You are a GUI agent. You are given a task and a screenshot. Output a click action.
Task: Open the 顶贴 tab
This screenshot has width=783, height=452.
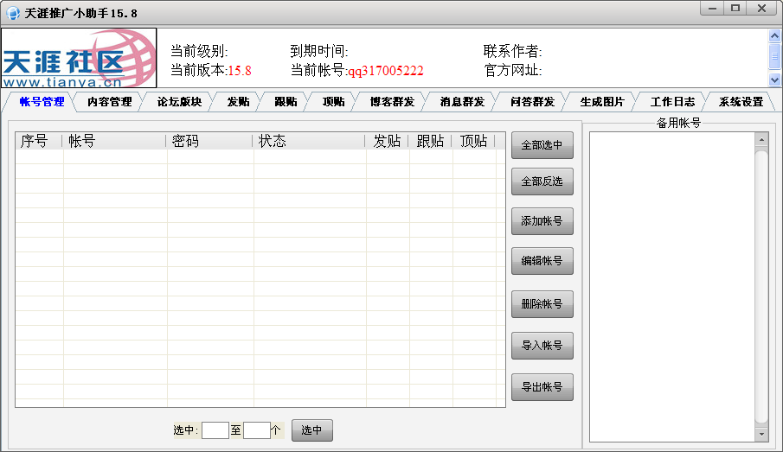[334, 102]
